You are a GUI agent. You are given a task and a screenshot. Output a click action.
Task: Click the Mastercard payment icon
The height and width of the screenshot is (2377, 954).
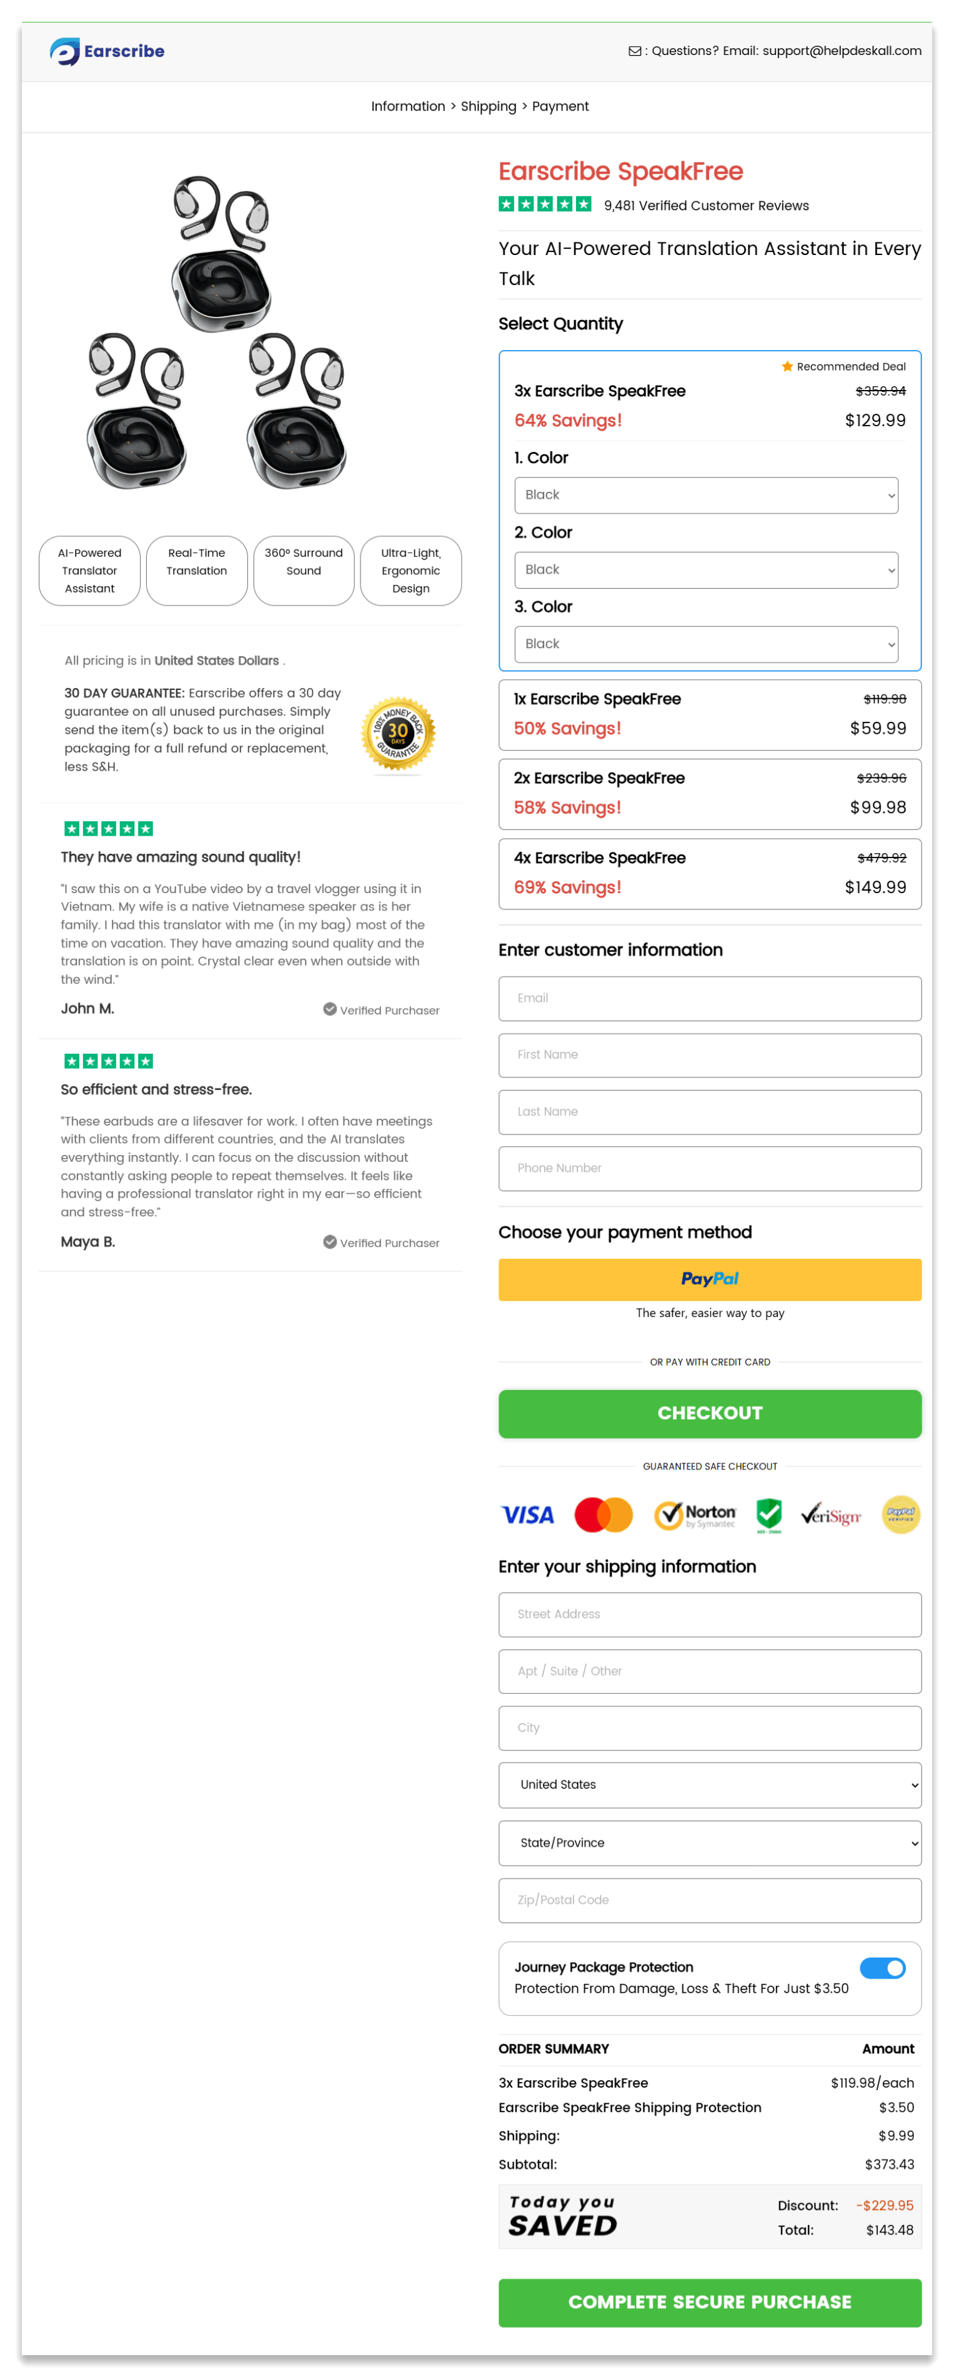[604, 1514]
